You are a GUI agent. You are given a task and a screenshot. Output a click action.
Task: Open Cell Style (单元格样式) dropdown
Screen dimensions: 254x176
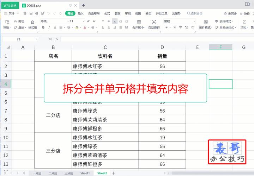[225, 28]
